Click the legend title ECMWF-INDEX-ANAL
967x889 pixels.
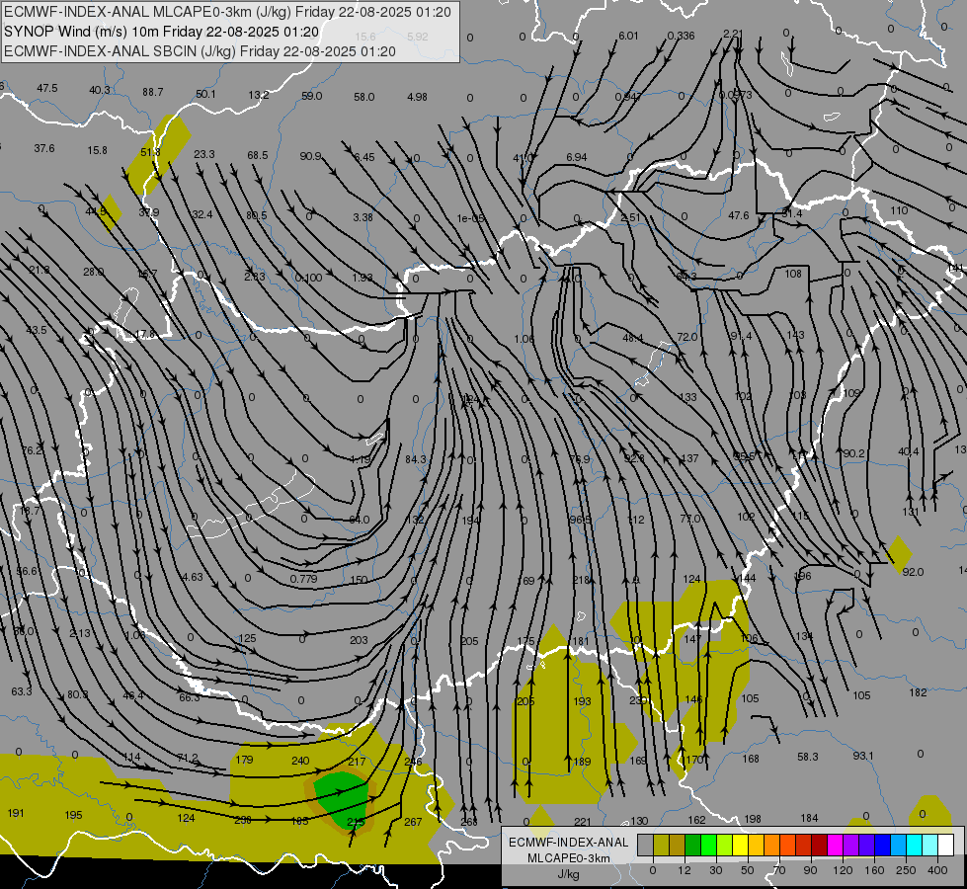tap(568, 843)
